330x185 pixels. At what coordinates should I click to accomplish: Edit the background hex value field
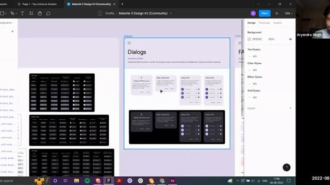[257, 39]
